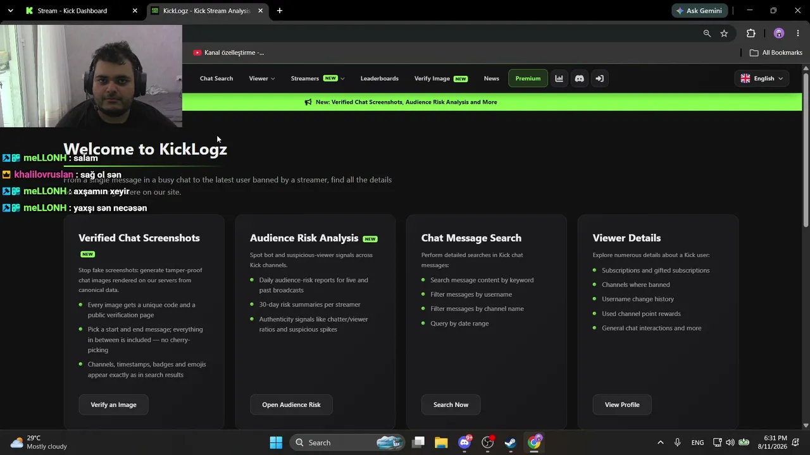Viewport: 810px width, 455px height.
Task: Click the Verify an Image button
Action: tap(113, 404)
